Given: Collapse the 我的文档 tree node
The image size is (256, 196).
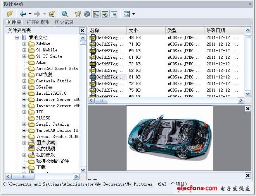Looking at the screenshot, I should click(x=17, y=37).
